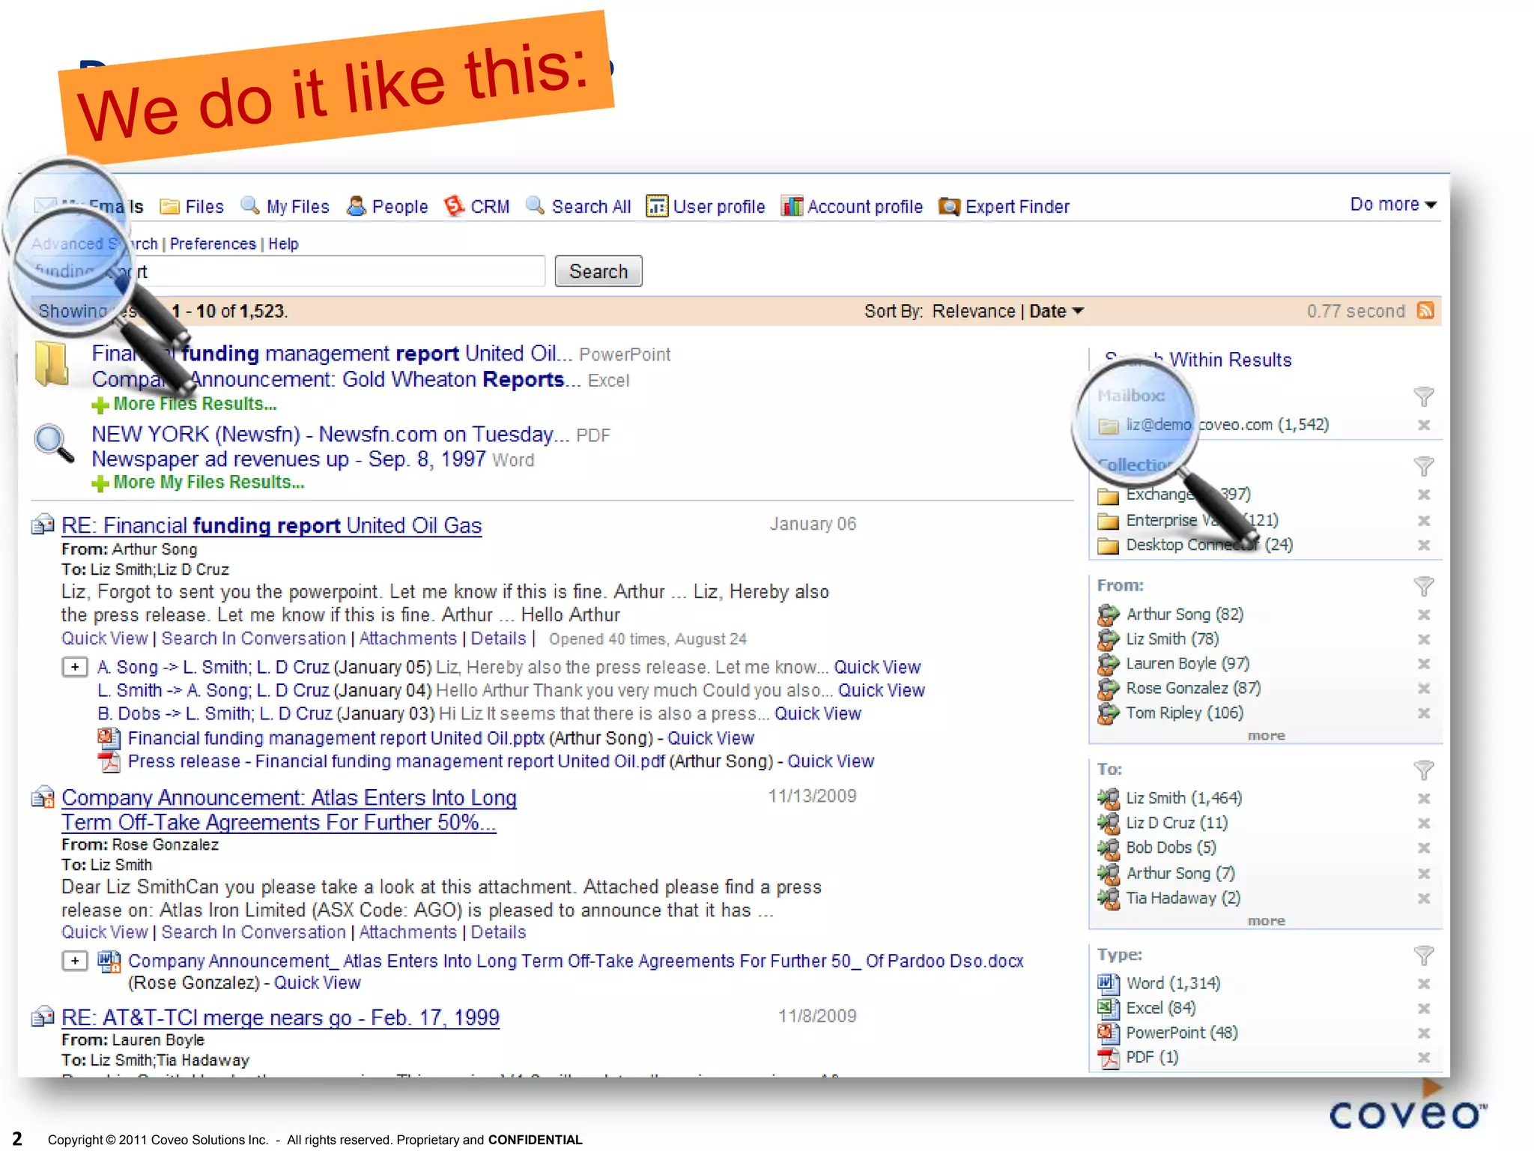Viewport: 1534px width, 1151px height.
Task: Click the Expert Finder icon
Action: coord(949,206)
